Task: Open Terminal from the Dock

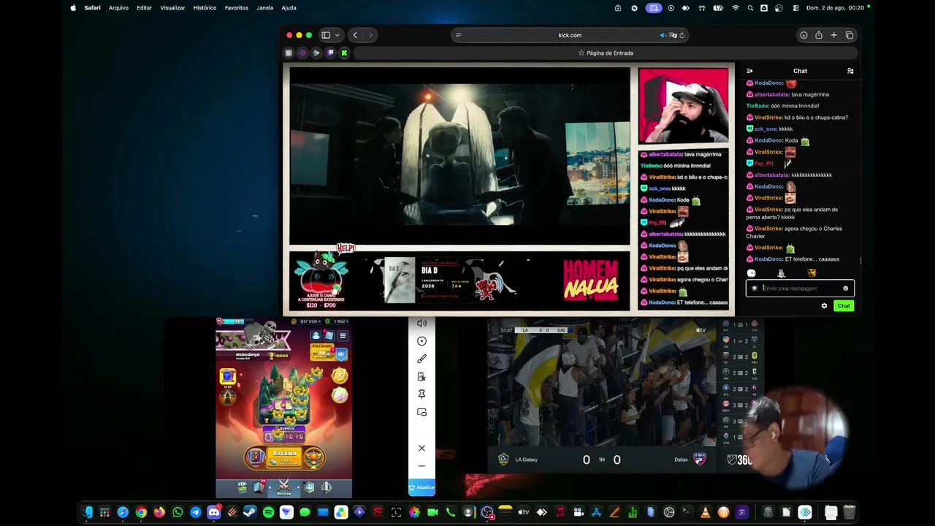Action: point(687,512)
